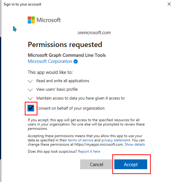The image size is (171, 182).
Task: Expand View users' basic profile chevron
Action: (x=30, y=90)
